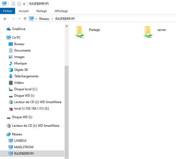Open the server shared folder

coord(148,32)
